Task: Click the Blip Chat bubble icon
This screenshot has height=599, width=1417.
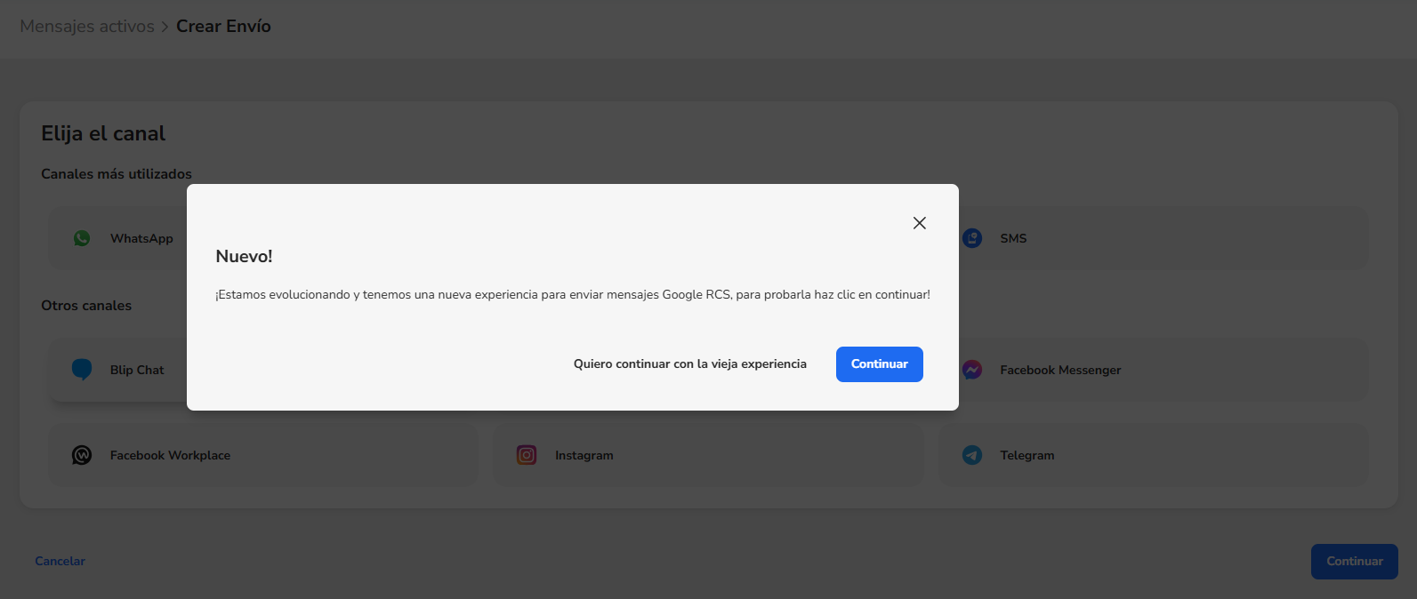Action: tap(82, 370)
